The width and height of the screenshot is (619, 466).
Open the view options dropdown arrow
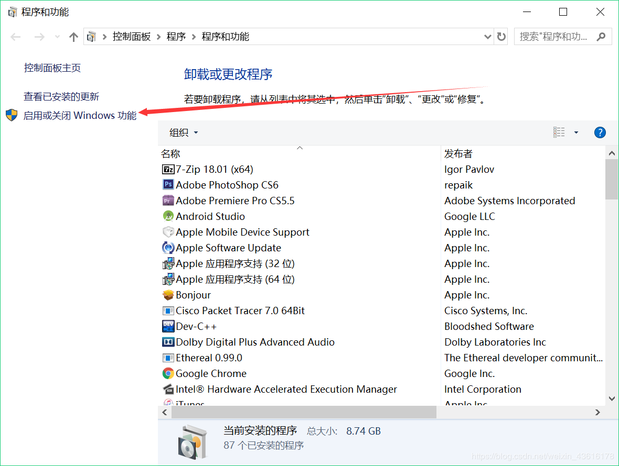[x=576, y=132]
